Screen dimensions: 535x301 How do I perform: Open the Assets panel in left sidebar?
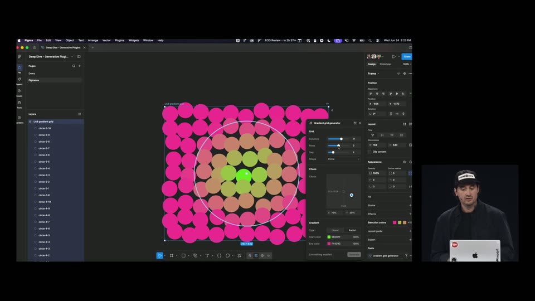pos(20,92)
